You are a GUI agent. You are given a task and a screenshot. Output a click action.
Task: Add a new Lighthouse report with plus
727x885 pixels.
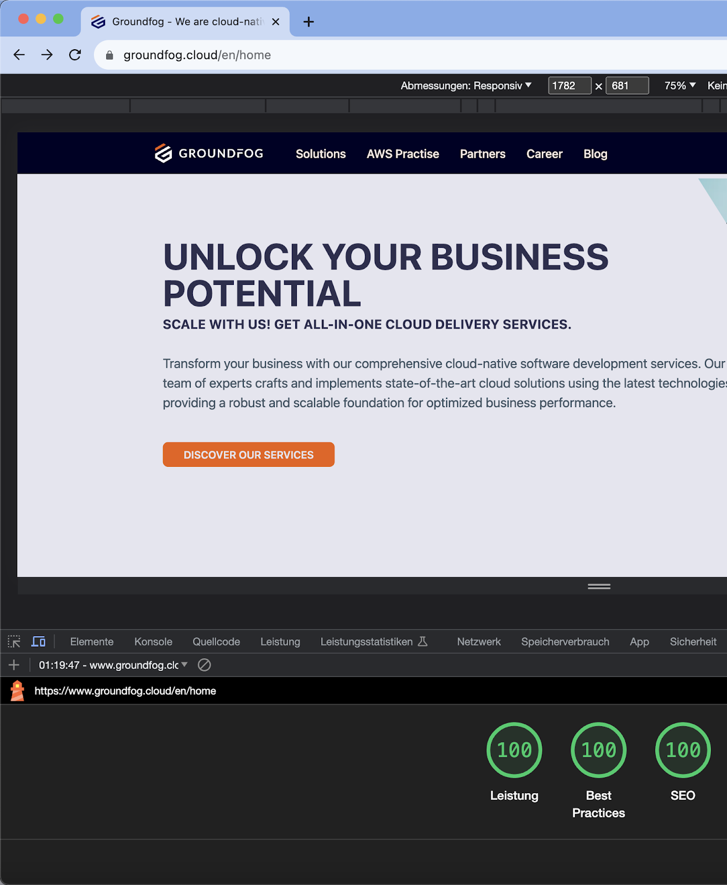click(x=14, y=665)
